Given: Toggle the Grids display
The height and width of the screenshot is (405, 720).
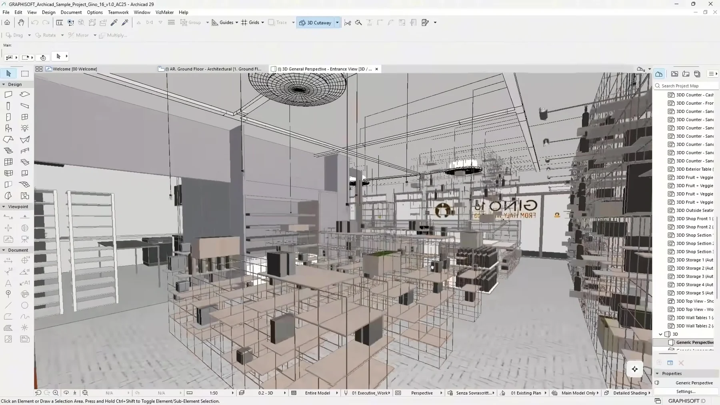Looking at the screenshot, I should click(x=250, y=23).
